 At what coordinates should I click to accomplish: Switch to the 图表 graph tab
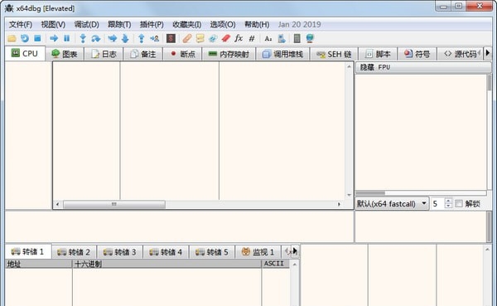[x=65, y=54]
